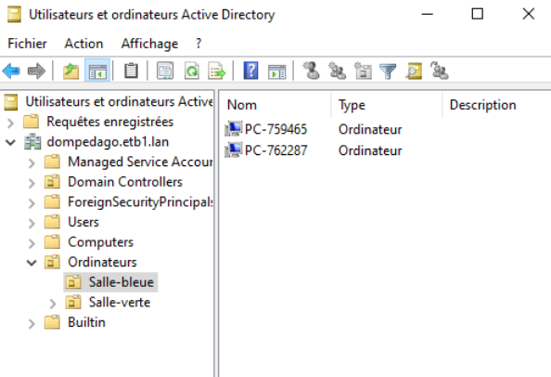The image size is (551, 377).
Task: Open the Fichier menu
Action: 27,44
